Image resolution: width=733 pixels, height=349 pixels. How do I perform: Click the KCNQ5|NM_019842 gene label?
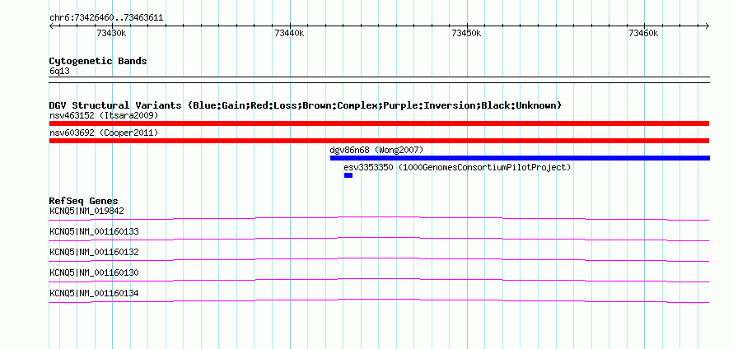(86, 211)
